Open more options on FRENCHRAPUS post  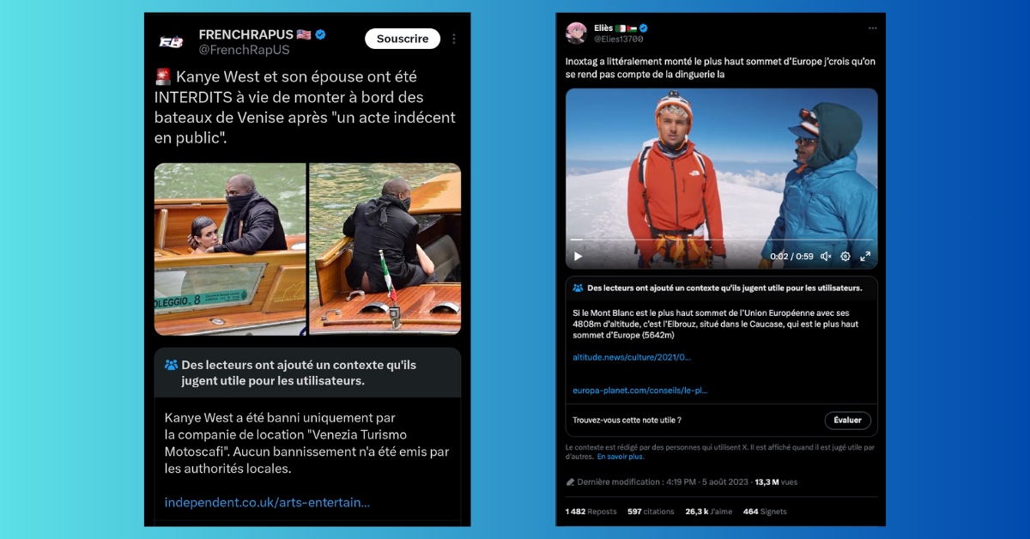(x=454, y=39)
